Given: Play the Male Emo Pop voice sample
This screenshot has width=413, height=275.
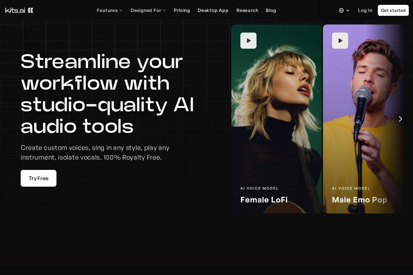Looking at the screenshot, I should [340, 41].
